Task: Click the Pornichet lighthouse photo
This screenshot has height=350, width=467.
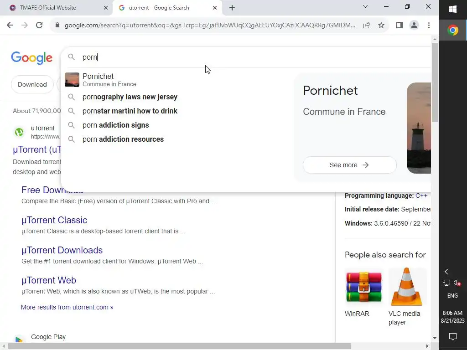Action: pyautogui.click(x=419, y=128)
